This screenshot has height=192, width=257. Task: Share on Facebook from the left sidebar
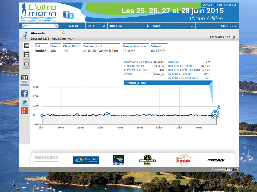click(x=24, y=93)
